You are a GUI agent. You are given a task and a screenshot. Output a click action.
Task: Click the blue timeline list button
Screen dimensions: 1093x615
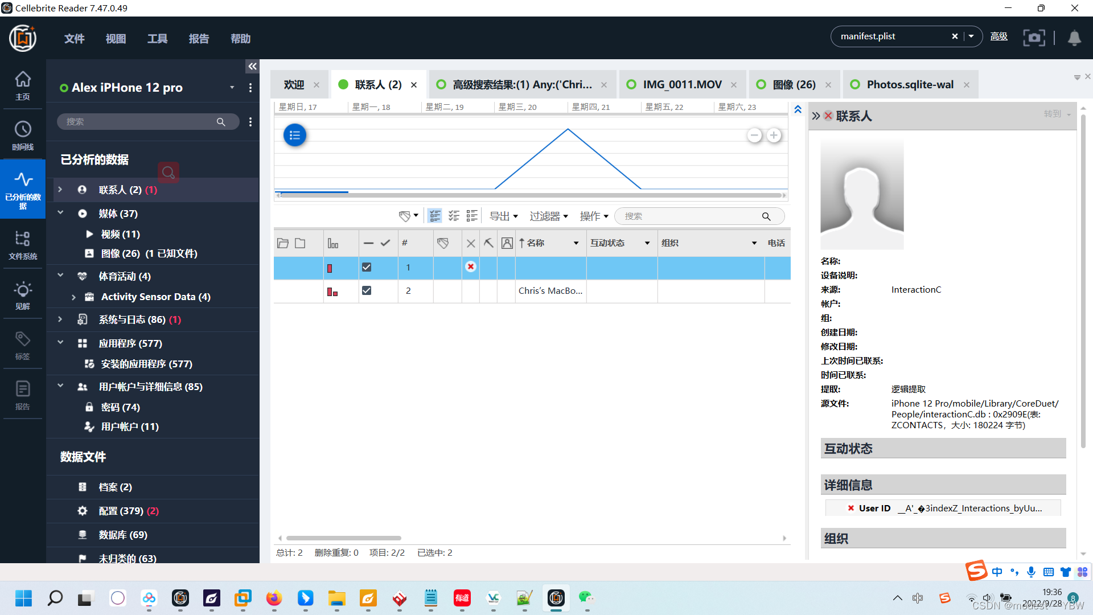[295, 136]
